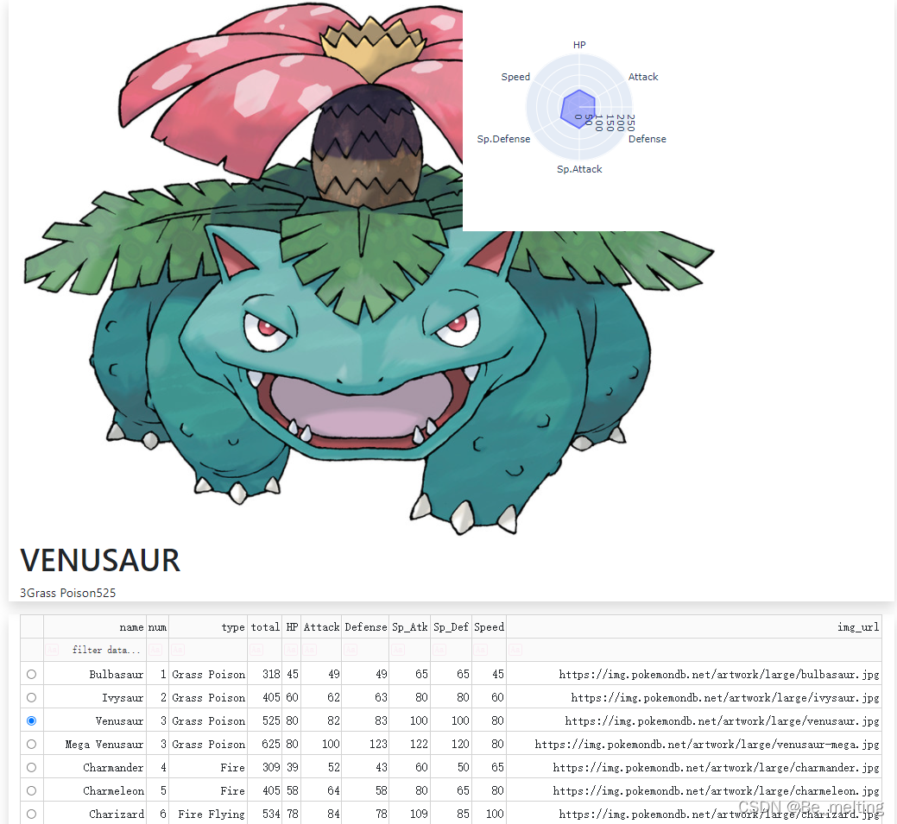Viewport: 897px width, 824px height.
Task: Toggle case sensitivity icon in Speed filter
Action: (481, 651)
